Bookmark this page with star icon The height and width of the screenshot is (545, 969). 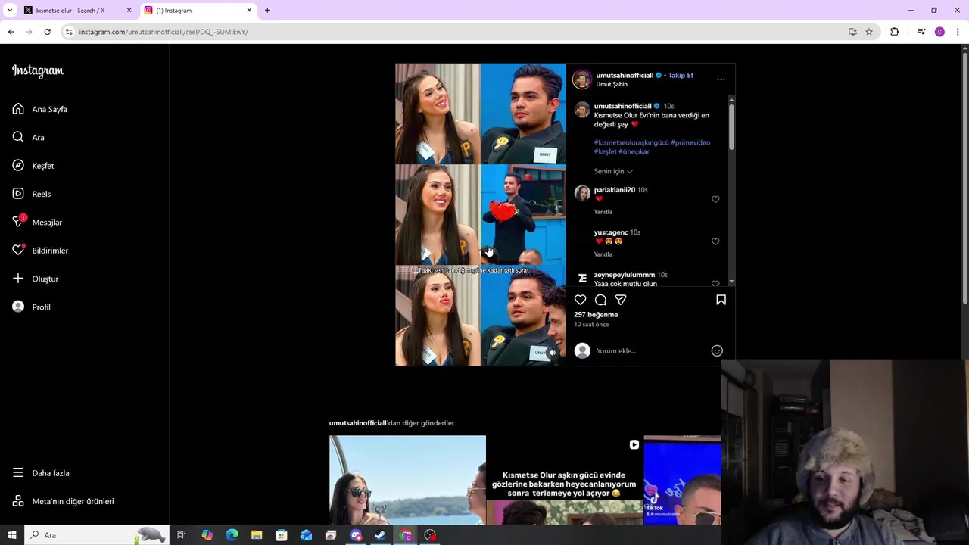click(869, 32)
